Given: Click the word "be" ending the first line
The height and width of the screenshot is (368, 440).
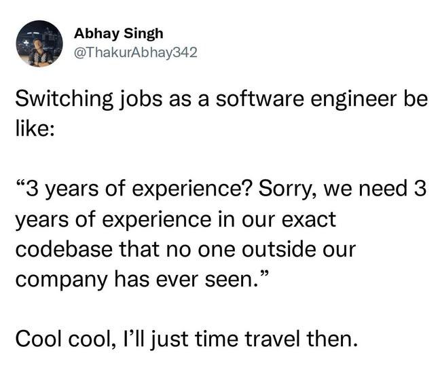Looking at the screenshot, I should tap(414, 102).
